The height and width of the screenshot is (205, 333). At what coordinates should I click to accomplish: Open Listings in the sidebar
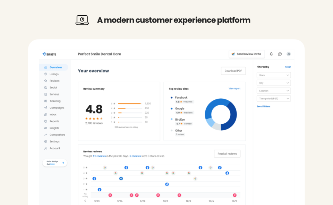click(x=53, y=74)
